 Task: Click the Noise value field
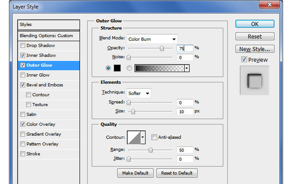[x=185, y=57]
